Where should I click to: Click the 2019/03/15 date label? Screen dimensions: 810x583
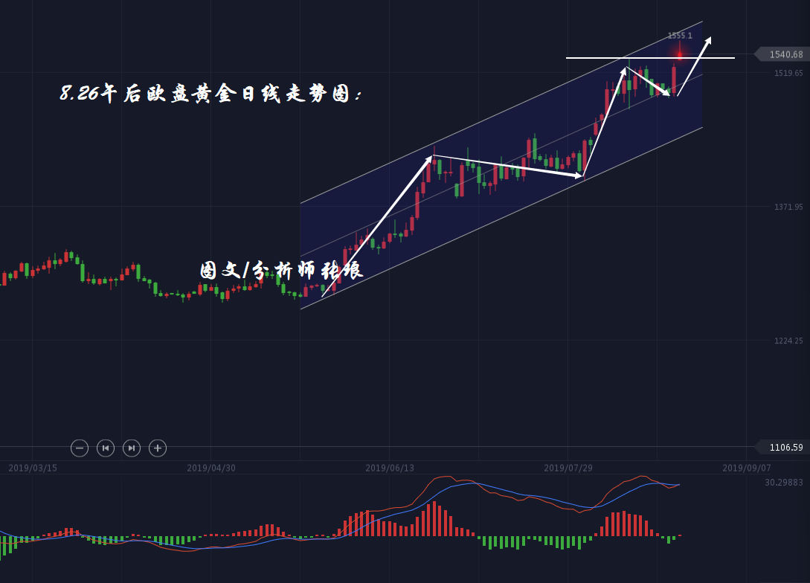[33, 468]
